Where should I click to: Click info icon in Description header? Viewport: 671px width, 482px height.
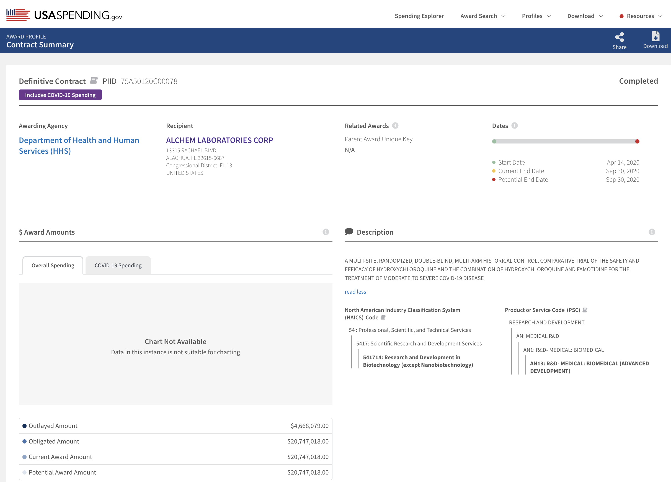click(652, 232)
